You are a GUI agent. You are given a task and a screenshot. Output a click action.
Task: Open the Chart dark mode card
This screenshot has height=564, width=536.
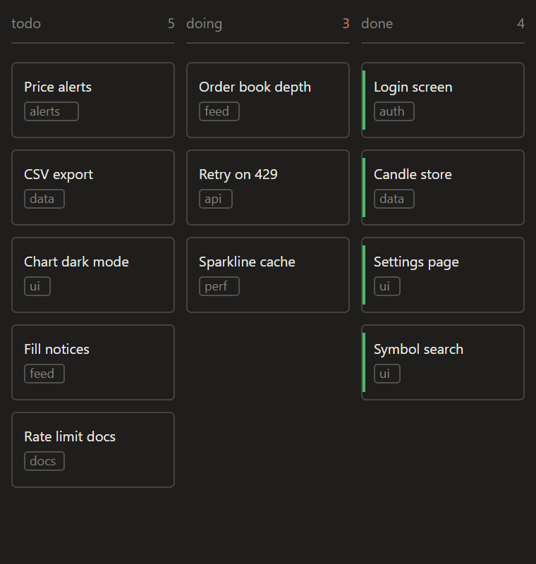click(93, 275)
